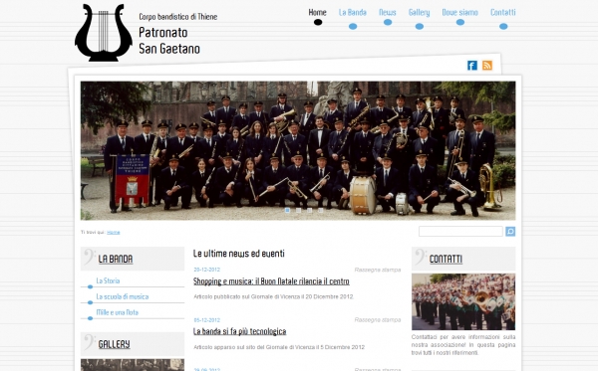Select the fourth slideshow dot
This screenshot has height=371, width=598.
point(321,210)
